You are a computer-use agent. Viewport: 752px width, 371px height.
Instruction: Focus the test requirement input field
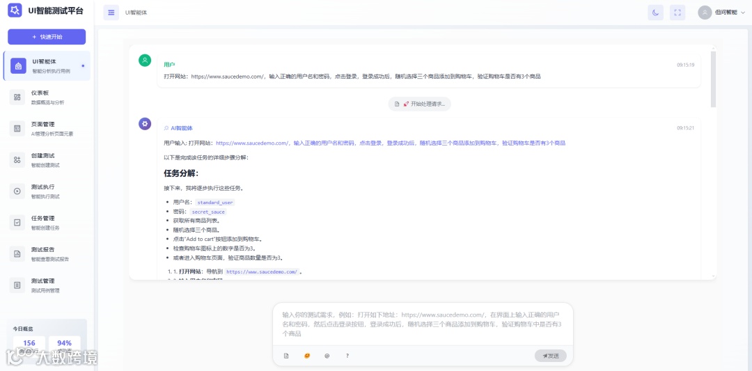pos(423,324)
